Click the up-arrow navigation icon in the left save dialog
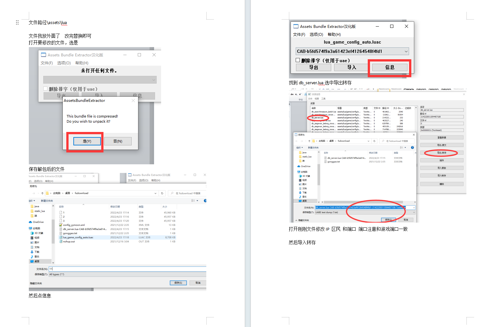The width and height of the screenshot is (493, 327). [42, 193]
